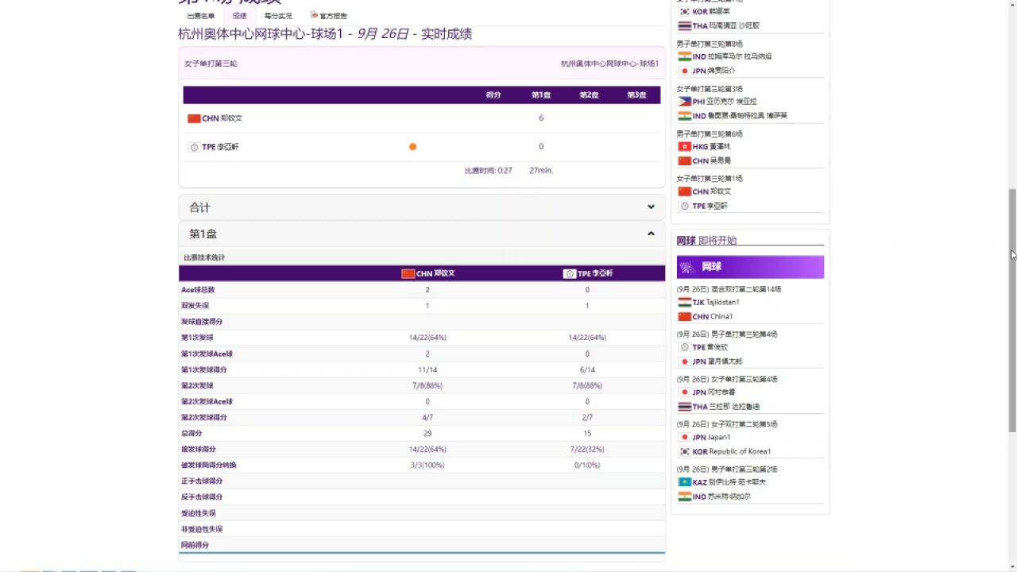Screen dimensions: 1017x572
Task: Click the 非受迫性失误 row label
Action: (x=202, y=529)
